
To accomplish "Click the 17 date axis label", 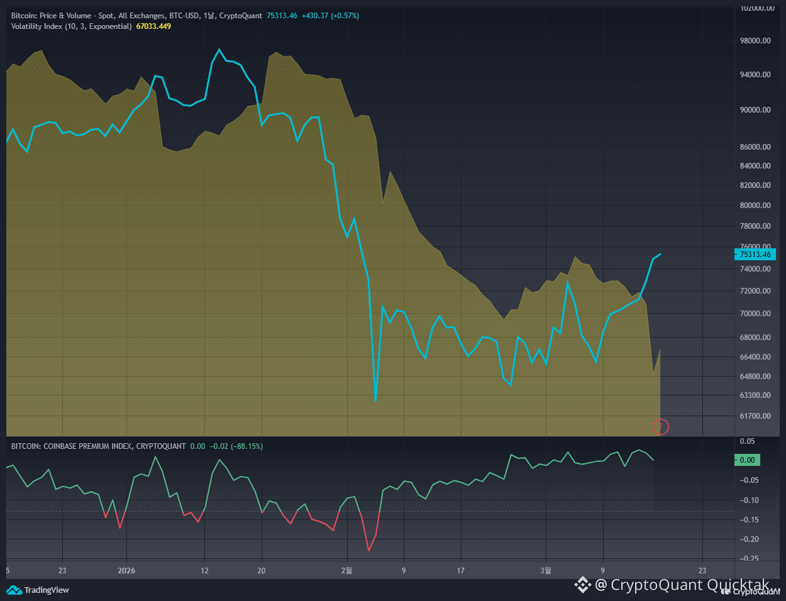I will coord(461,571).
